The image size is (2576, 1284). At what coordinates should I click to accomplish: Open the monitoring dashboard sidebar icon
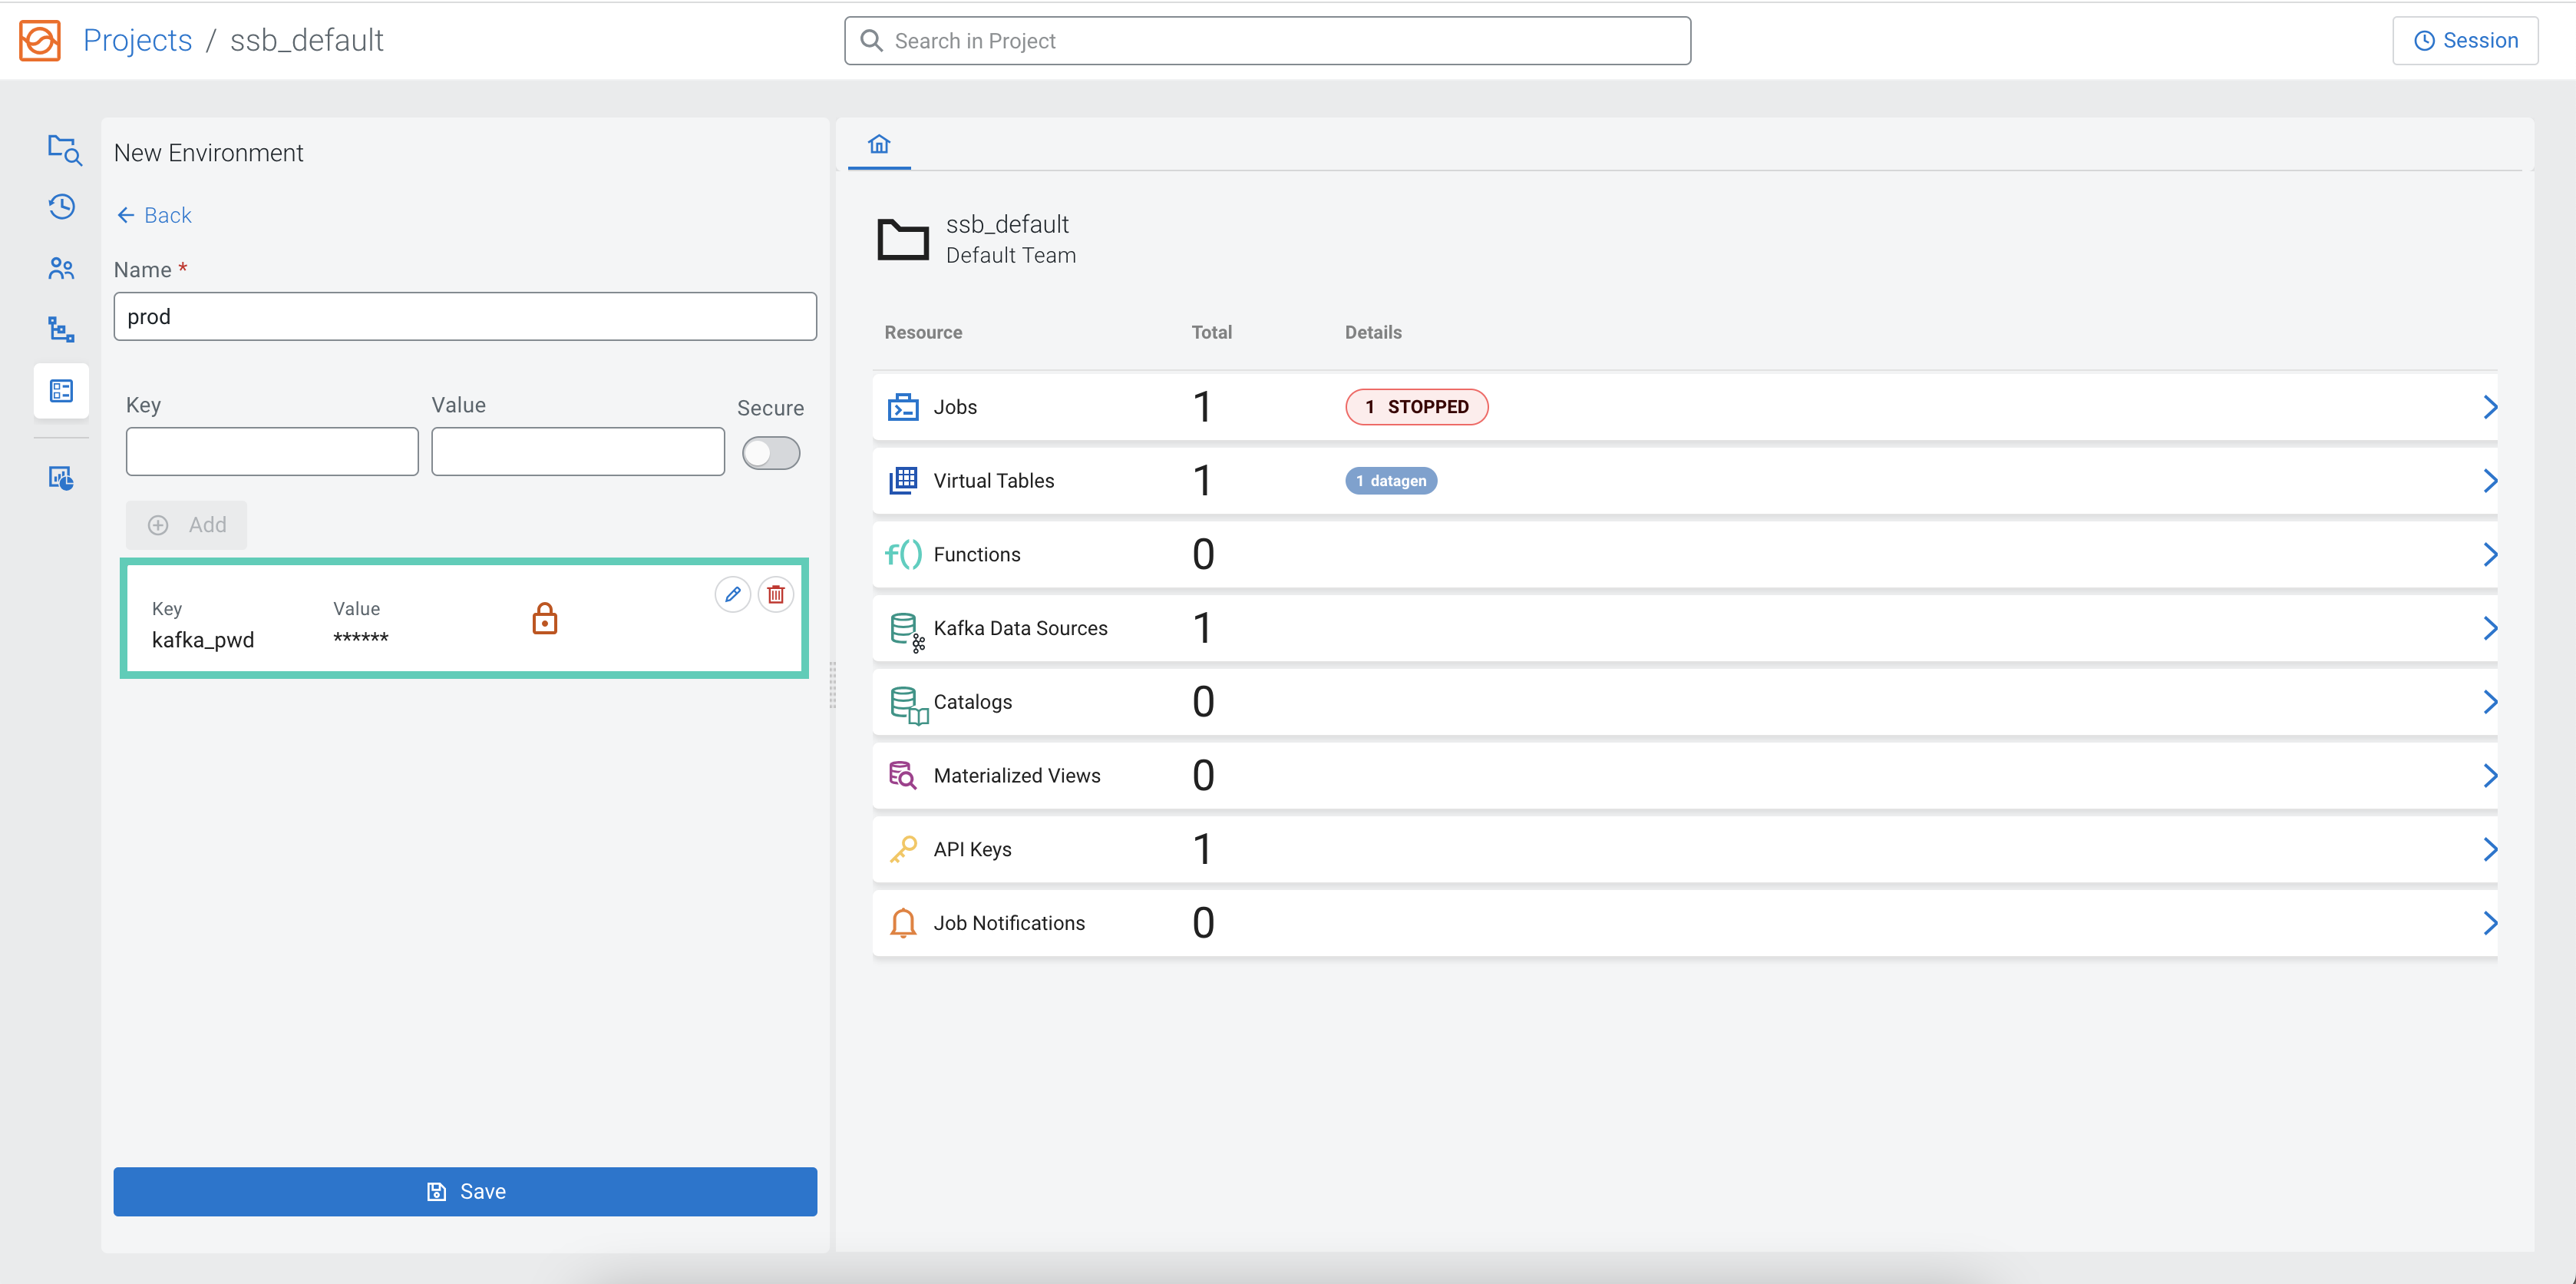coord(62,478)
